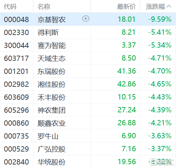Click price 26.88
The image size is (176, 168).
pos(127,123)
